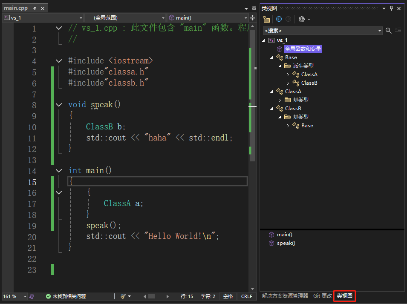This screenshot has width=407, height=304.
Task: Collapse the 基类型 folder under ClassB
Action: (x=280, y=117)
